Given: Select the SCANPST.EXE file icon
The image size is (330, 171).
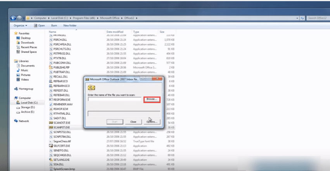Looking at the screenshot, I should coord(51,127).
